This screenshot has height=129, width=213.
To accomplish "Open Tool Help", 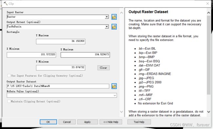I will point(139,122).
